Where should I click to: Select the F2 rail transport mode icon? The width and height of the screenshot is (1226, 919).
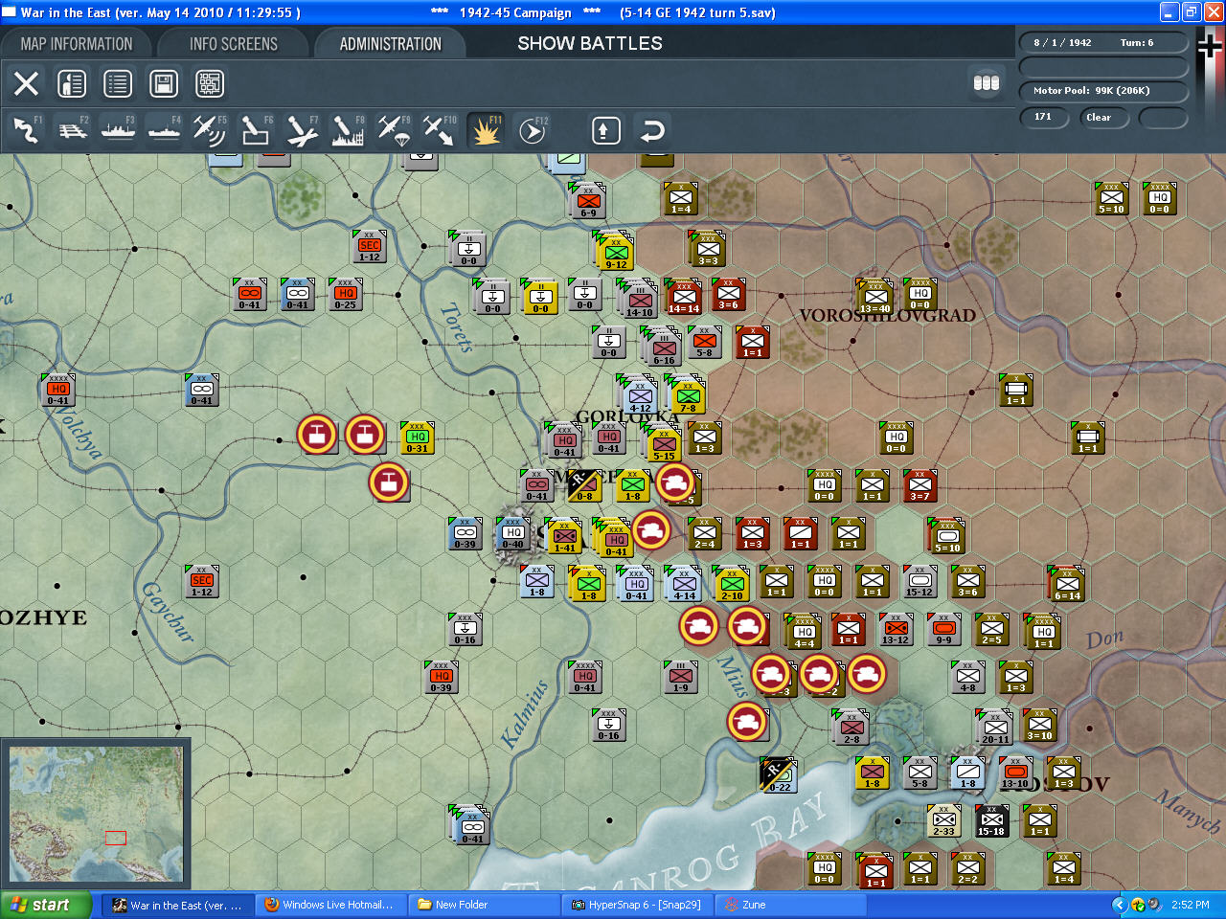(x=73, y=130)
